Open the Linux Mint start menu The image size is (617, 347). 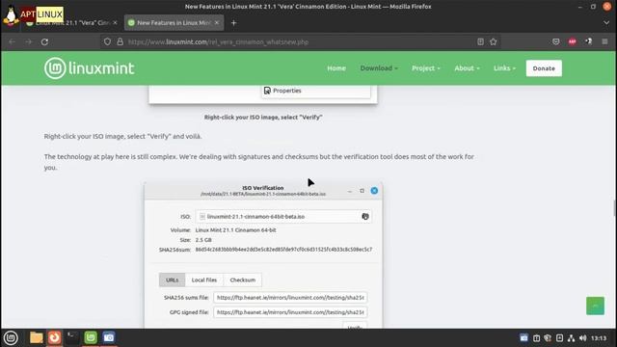click(x=11, y=337)
